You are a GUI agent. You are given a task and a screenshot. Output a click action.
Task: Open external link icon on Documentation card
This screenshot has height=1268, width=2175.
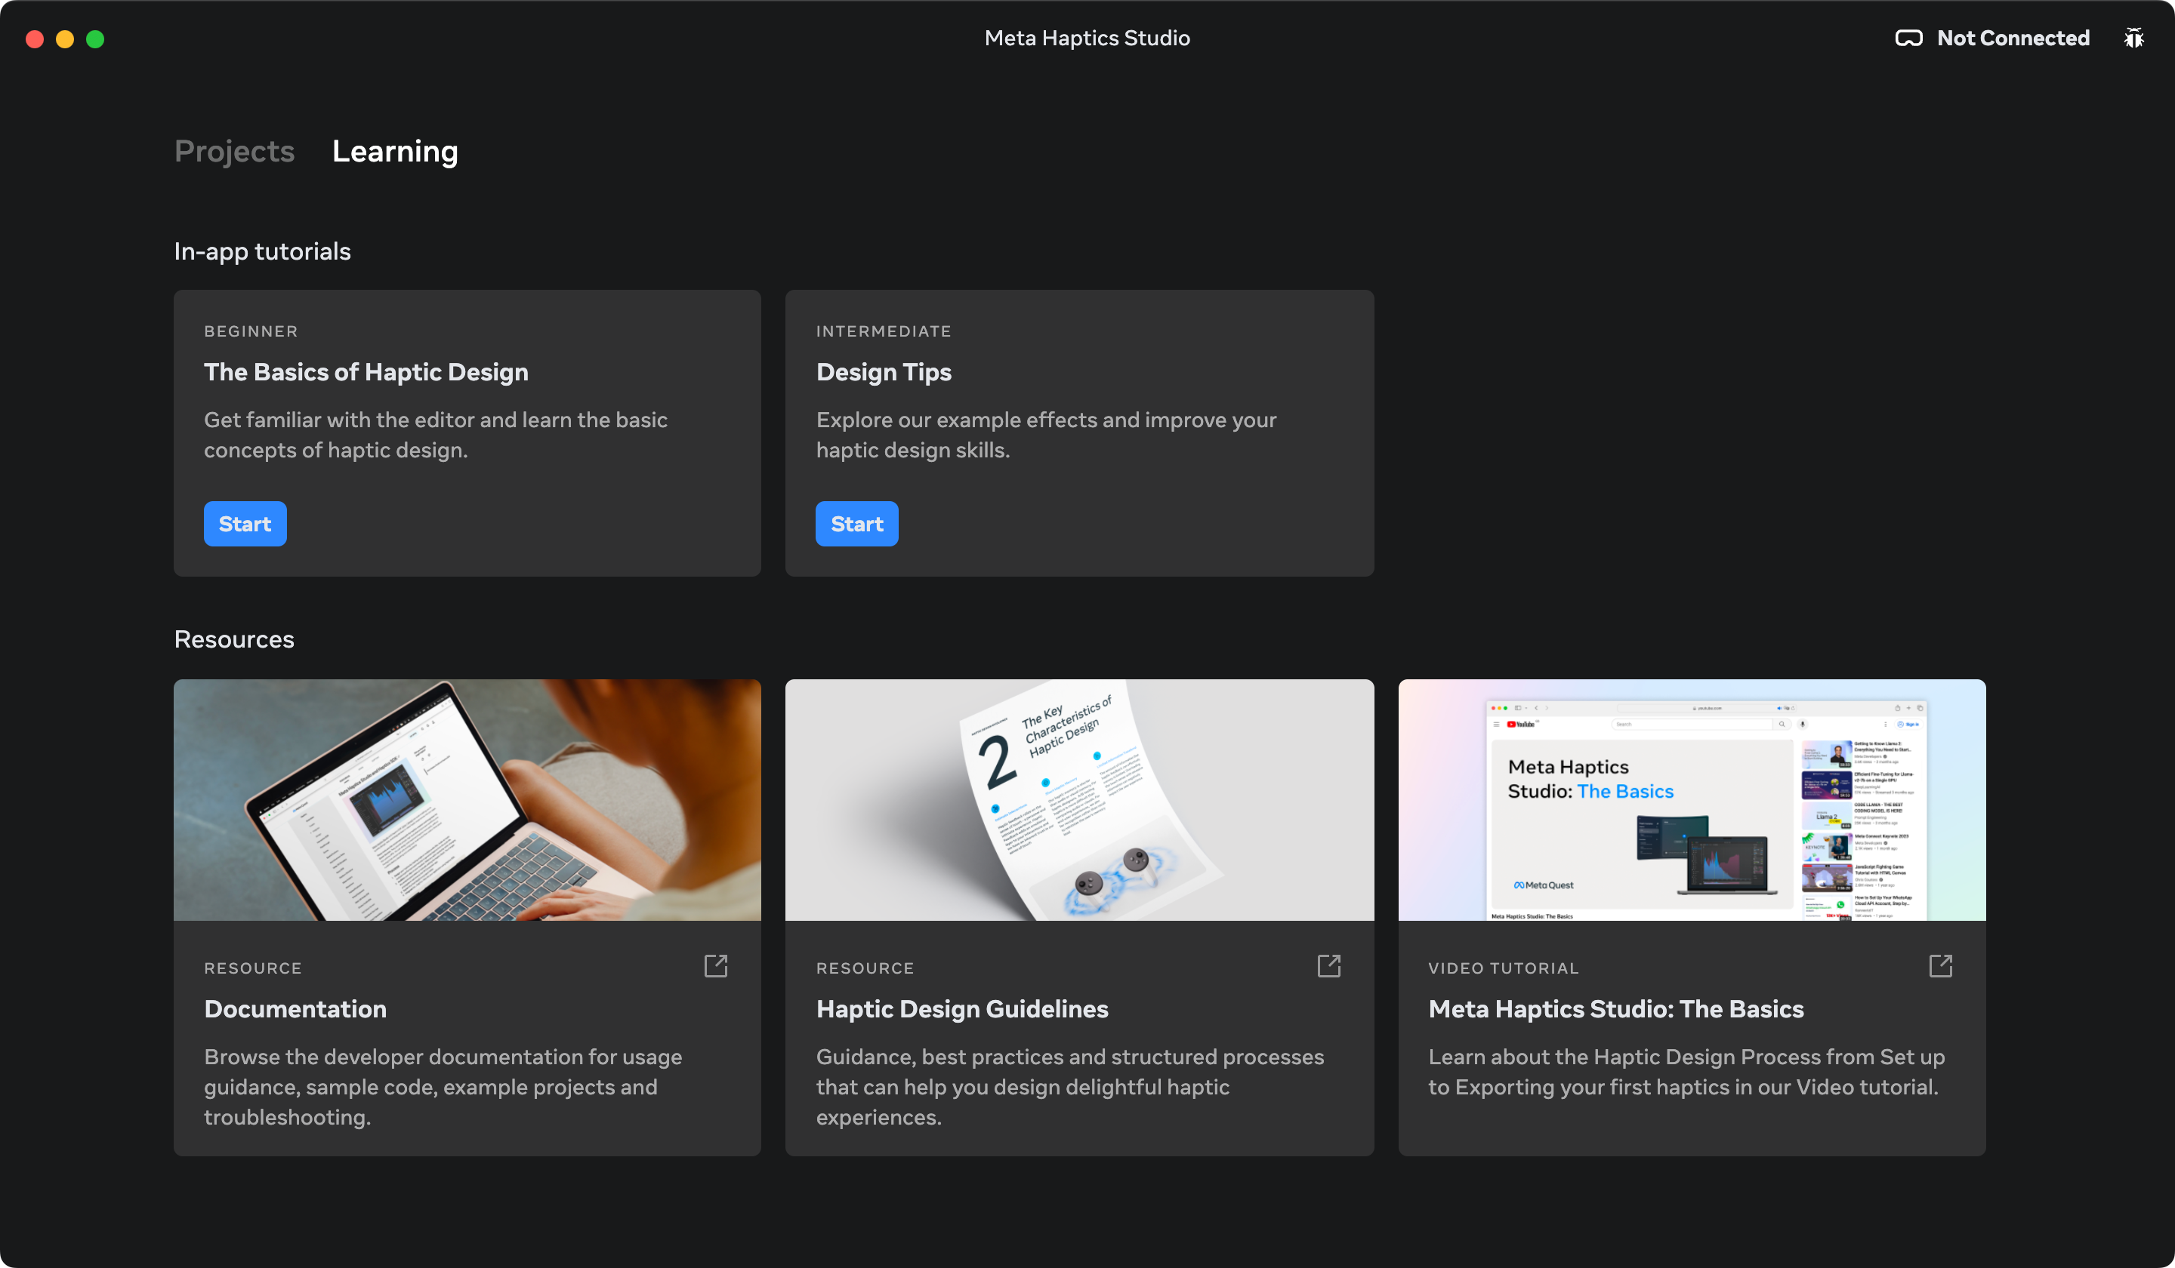click(x=715, y=965)
